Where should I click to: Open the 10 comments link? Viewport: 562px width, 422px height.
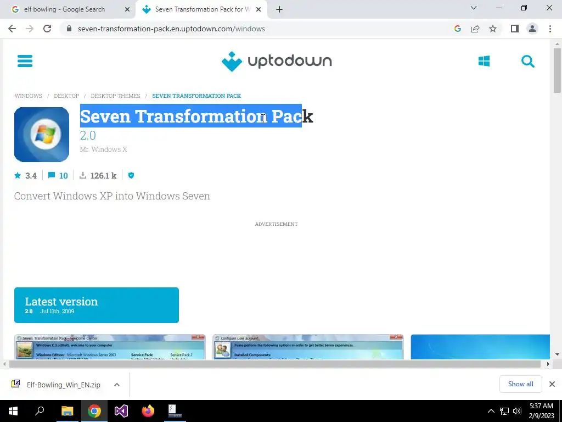point(58,175)
